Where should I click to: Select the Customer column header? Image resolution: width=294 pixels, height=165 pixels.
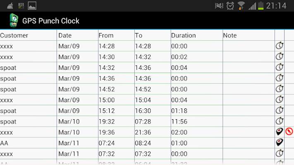(14, 35)
